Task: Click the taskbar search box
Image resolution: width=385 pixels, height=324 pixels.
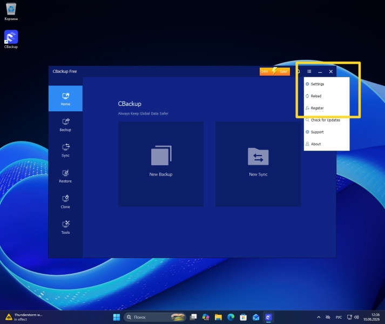Action: (x=154, y=317)
